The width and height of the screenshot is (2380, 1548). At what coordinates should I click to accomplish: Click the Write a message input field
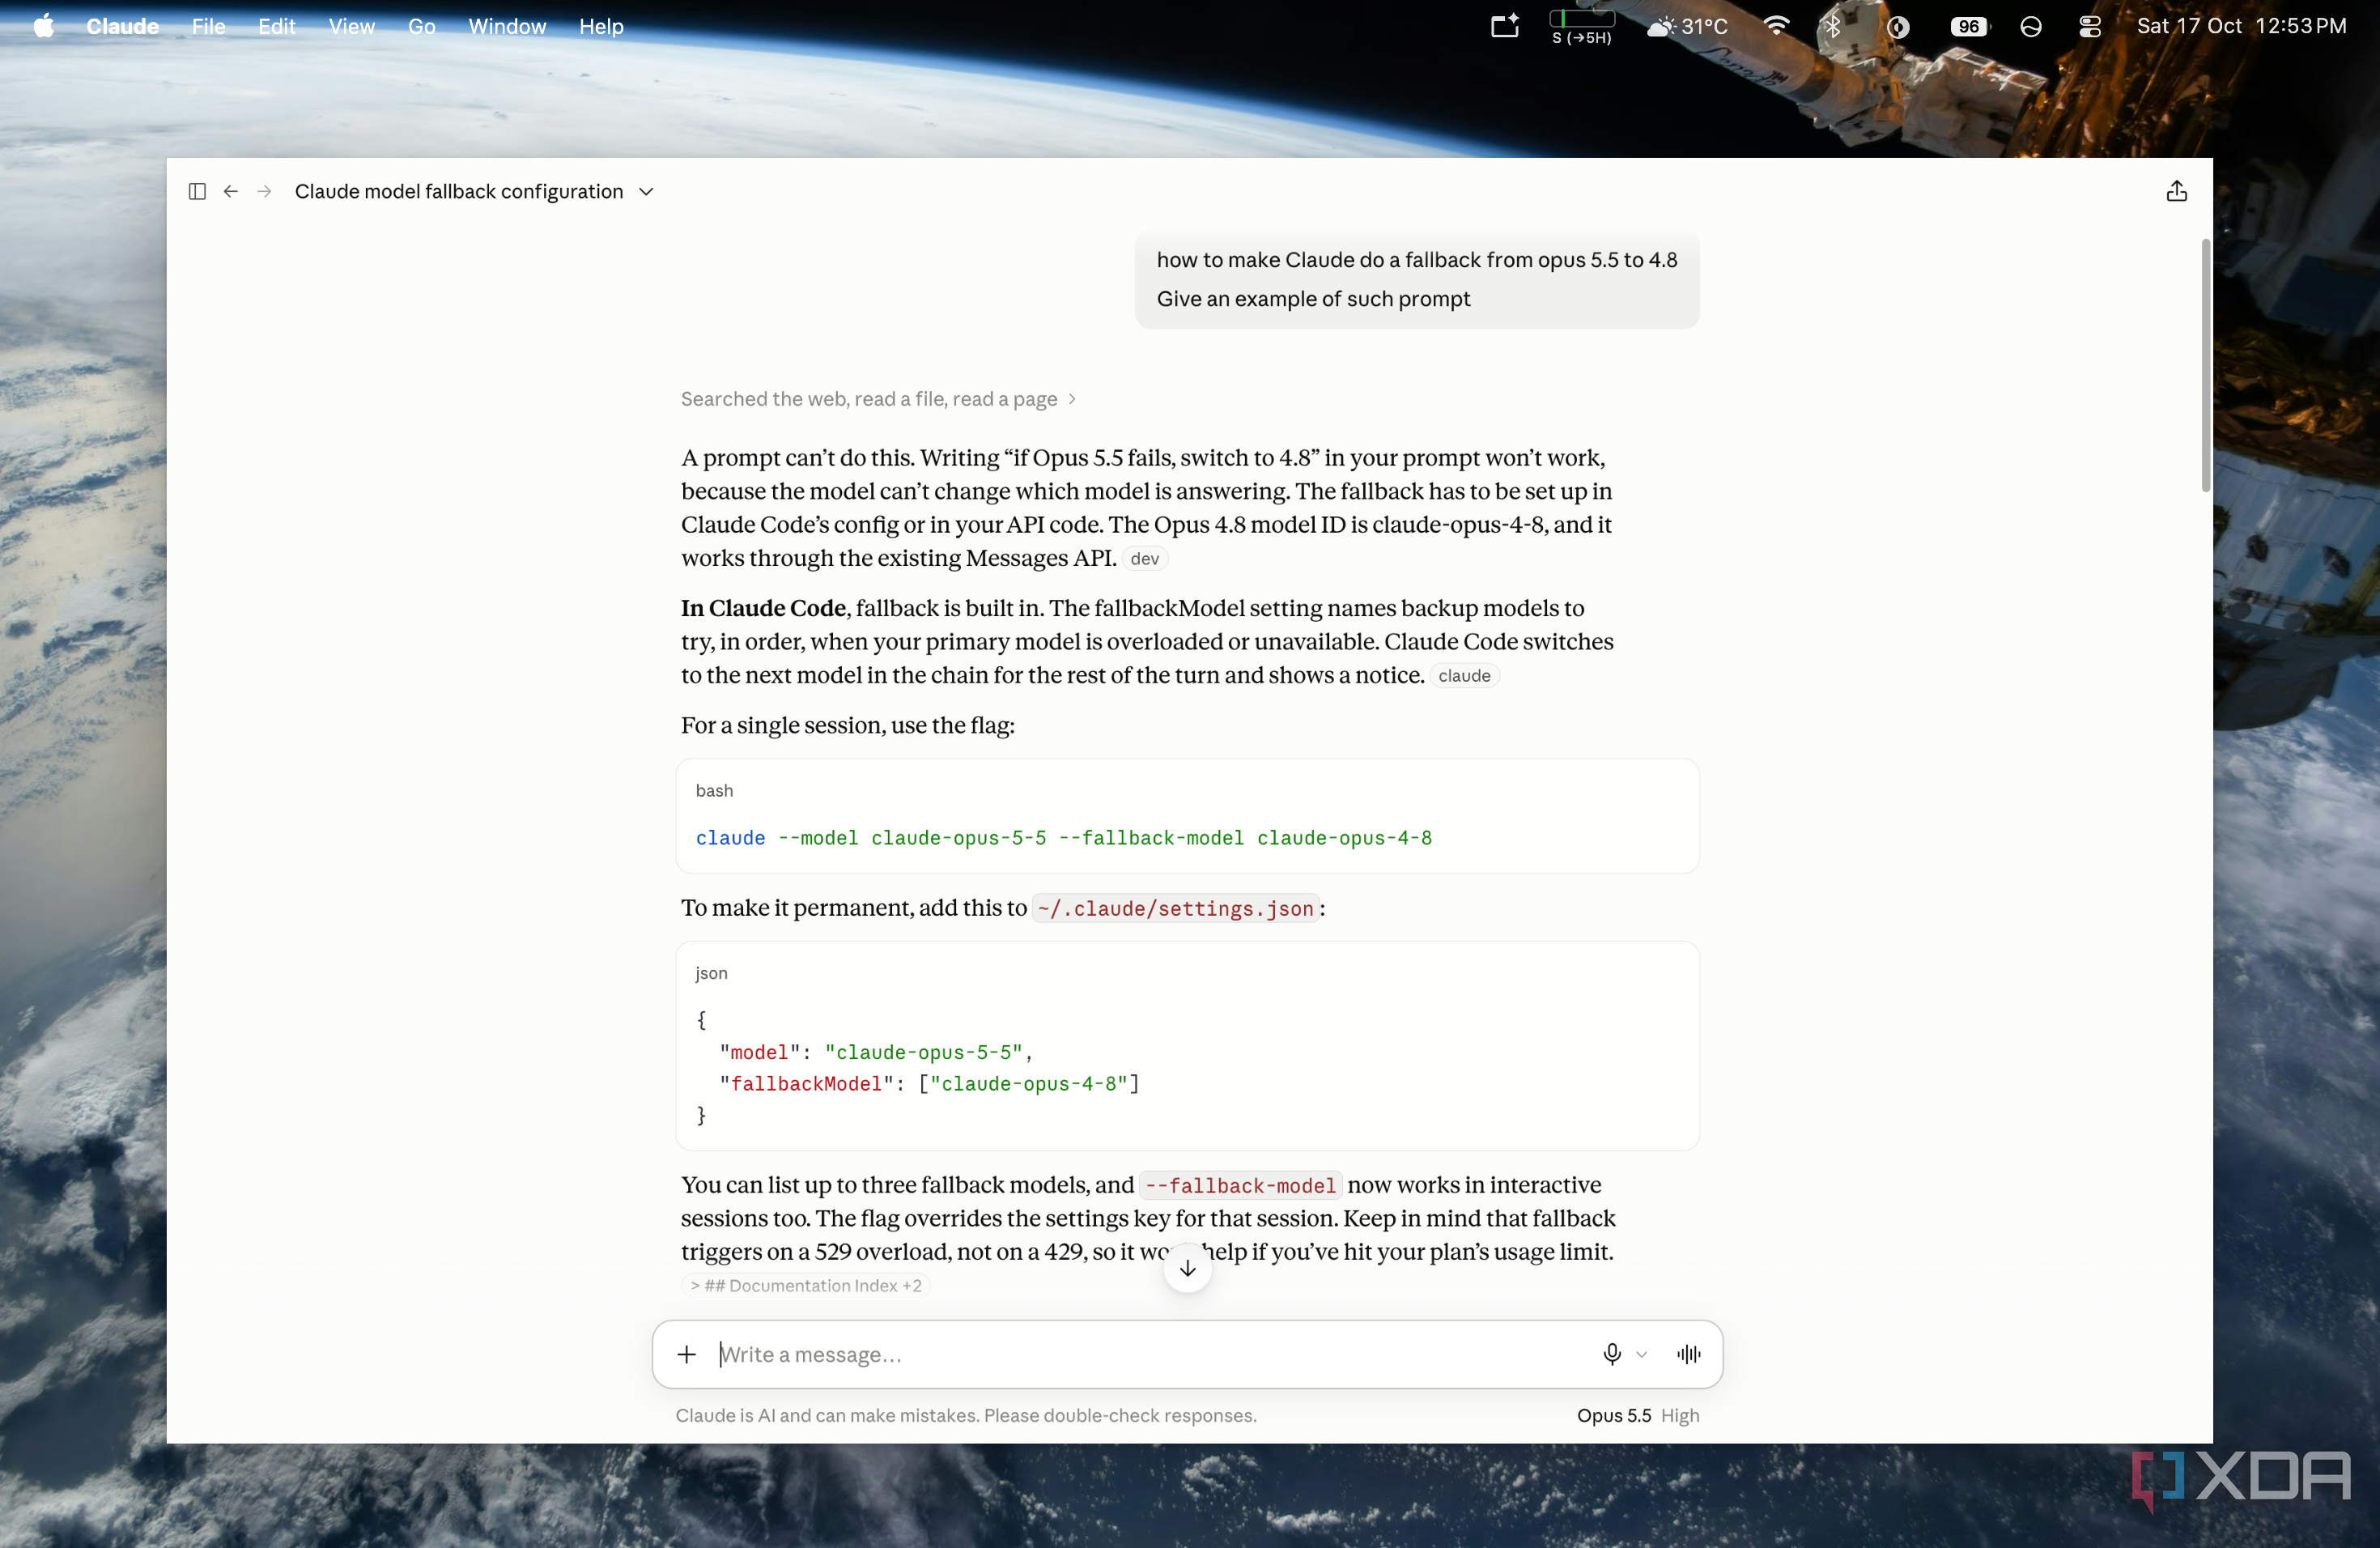pyautogui.click(x=1150, y=1354)
